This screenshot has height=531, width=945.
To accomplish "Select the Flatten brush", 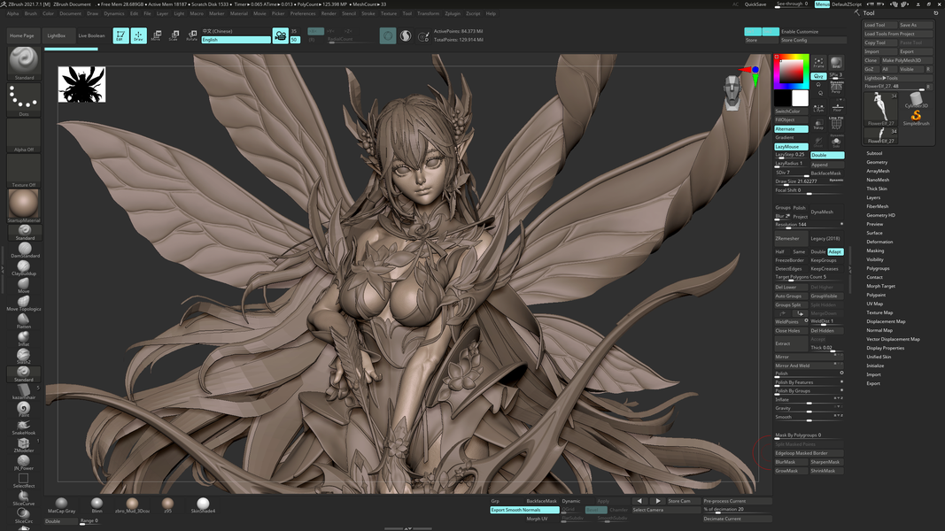I will coord(24,321).
